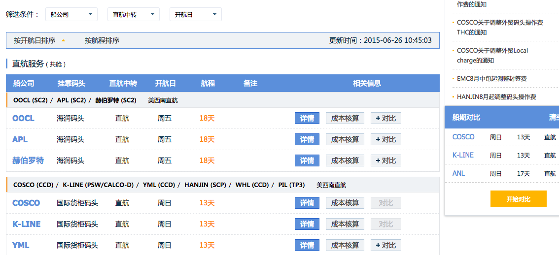Viewport: 559px width, 255px height.
Task: Open news COSCO关于调整外贸Local charge的通知
Action: [492, 56]
